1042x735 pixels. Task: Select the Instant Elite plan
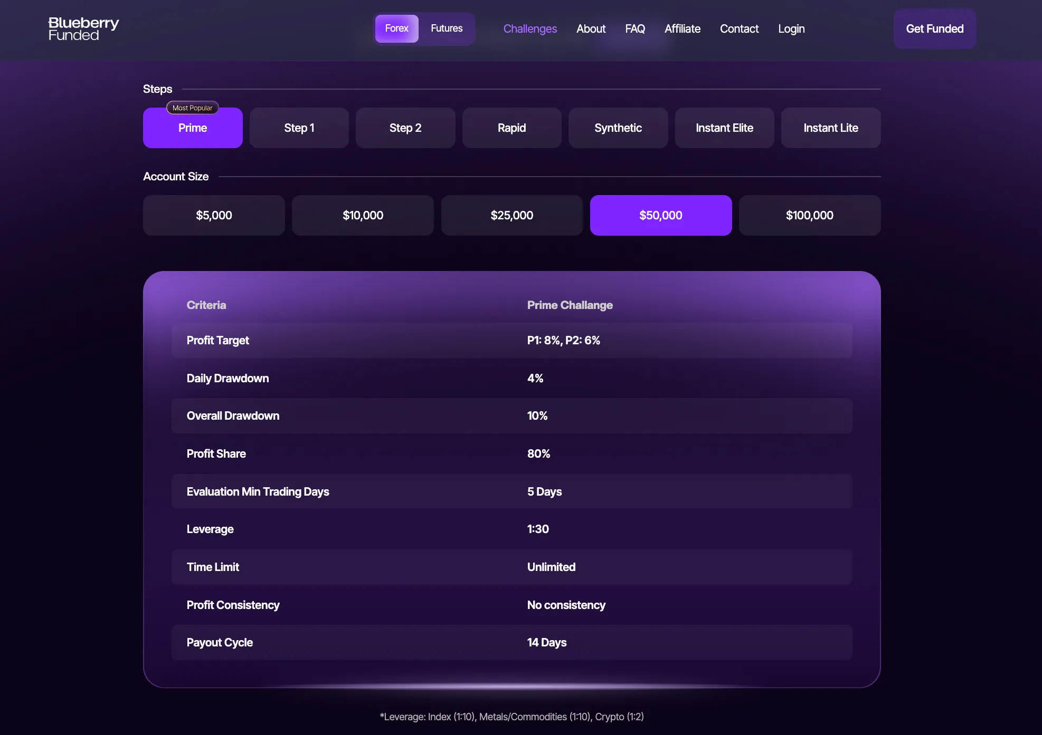tap(724, 128)
